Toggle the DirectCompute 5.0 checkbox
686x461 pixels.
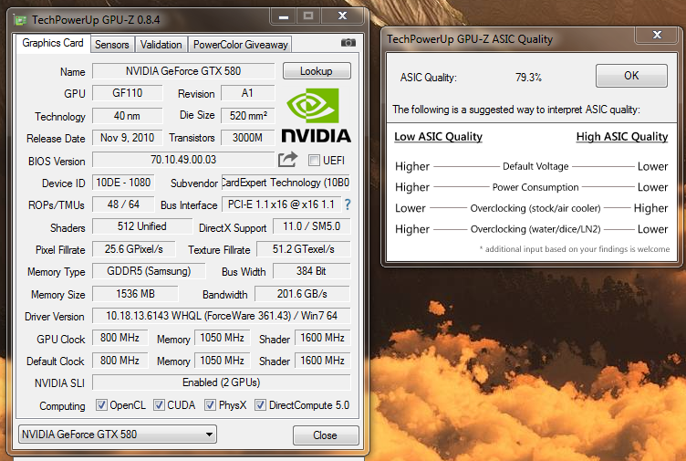[x=260, y=405]
